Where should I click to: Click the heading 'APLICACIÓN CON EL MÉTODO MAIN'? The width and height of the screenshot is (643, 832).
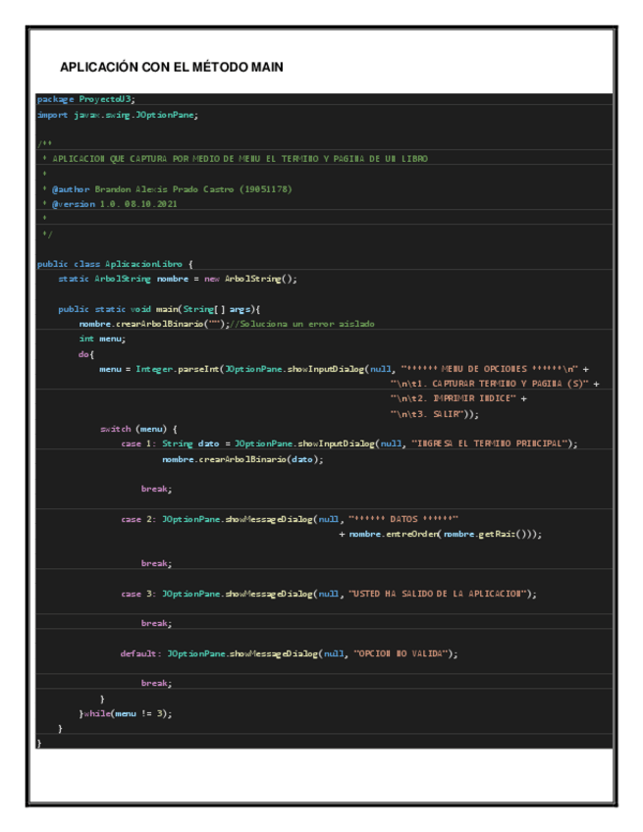click(x=172, y=68)
